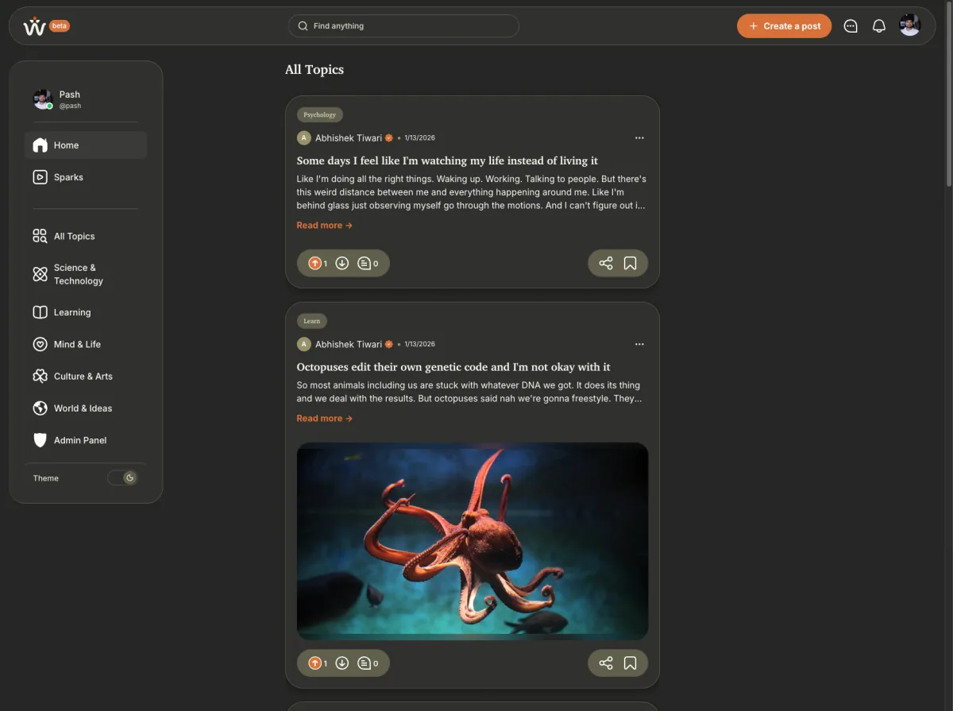This screenshot has width=953, height=711.
Task: Downvote the post about watching life
Action: tap(342, 263)
